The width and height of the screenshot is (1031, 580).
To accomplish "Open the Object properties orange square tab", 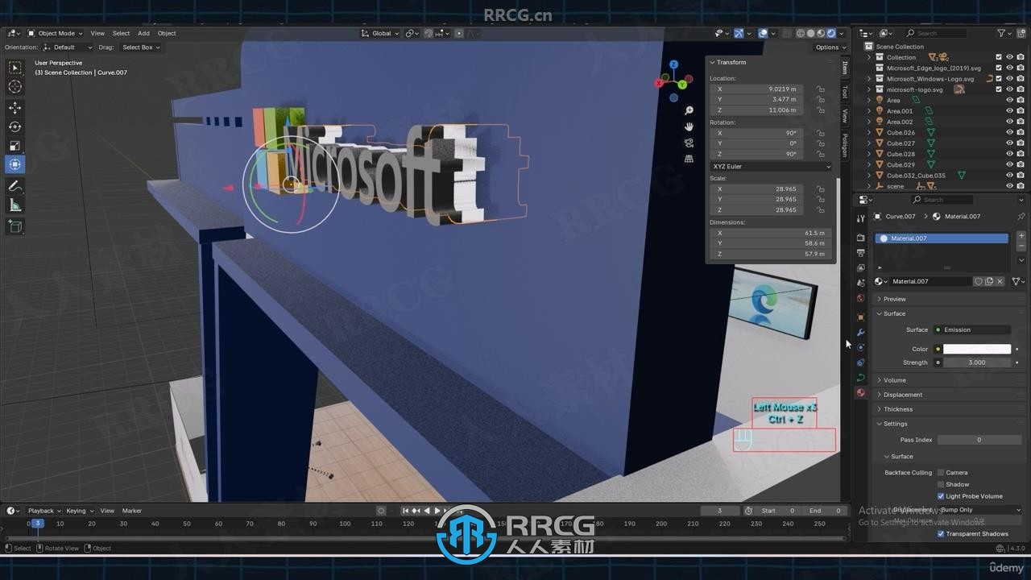I will point(860,317).
